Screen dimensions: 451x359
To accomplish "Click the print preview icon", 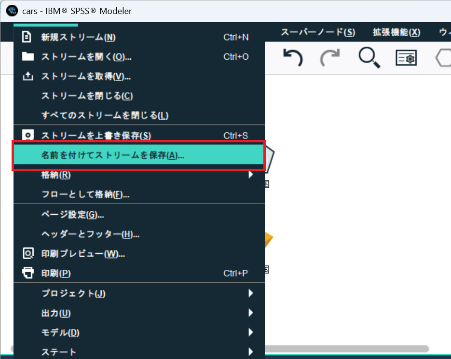I will (27, 253).
